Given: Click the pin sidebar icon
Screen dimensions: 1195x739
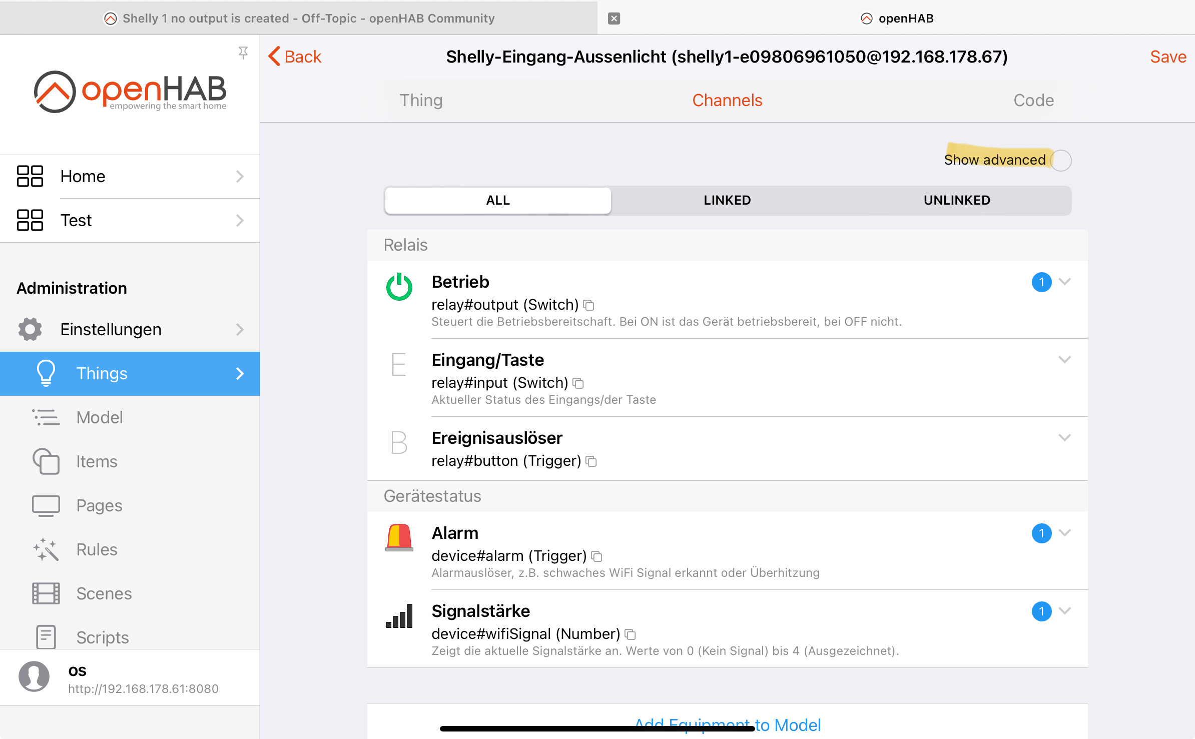Looking at the screenshot, I should 243,52.
